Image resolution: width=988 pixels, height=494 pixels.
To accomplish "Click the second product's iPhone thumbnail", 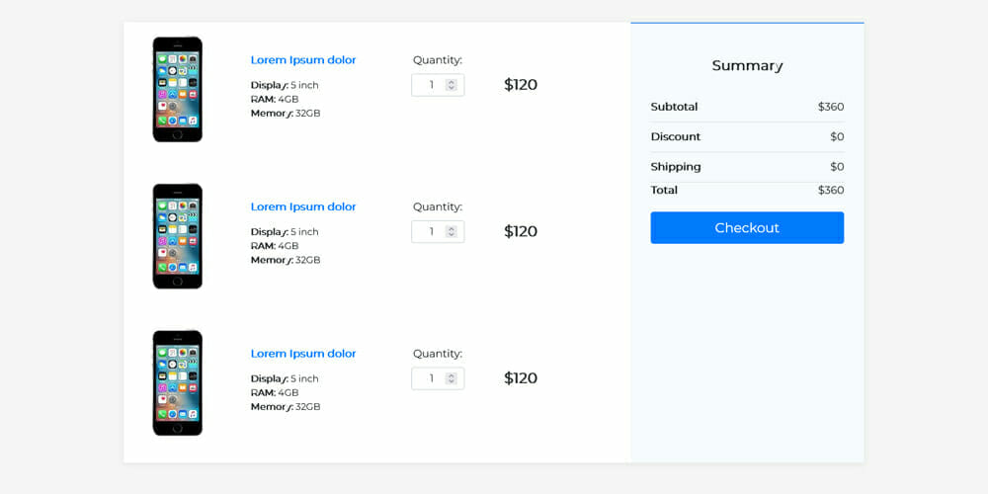I will 177,236.
